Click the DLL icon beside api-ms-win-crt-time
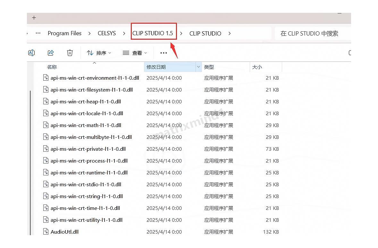 point(46,208)
